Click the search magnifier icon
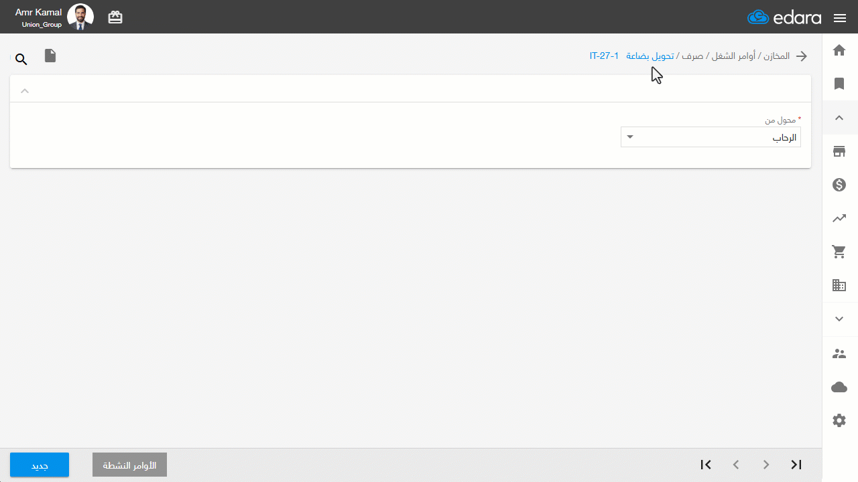858x482 pixels. click(21, 60)
